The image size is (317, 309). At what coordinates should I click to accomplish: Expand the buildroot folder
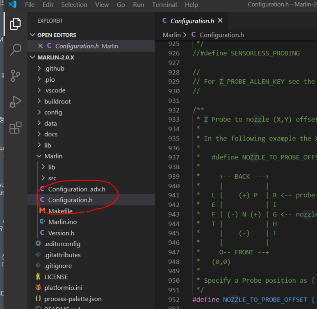pyautogui.click(x=39, y=101)
